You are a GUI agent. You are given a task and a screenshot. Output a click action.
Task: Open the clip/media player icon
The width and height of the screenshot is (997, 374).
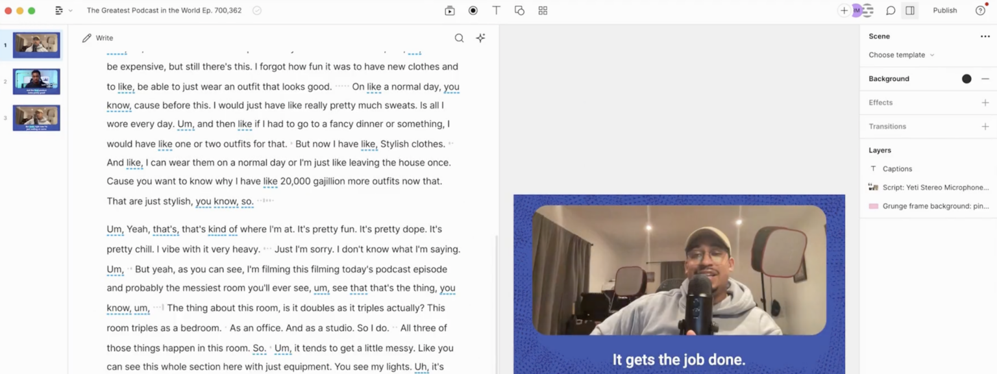click(x=449, y=10)
